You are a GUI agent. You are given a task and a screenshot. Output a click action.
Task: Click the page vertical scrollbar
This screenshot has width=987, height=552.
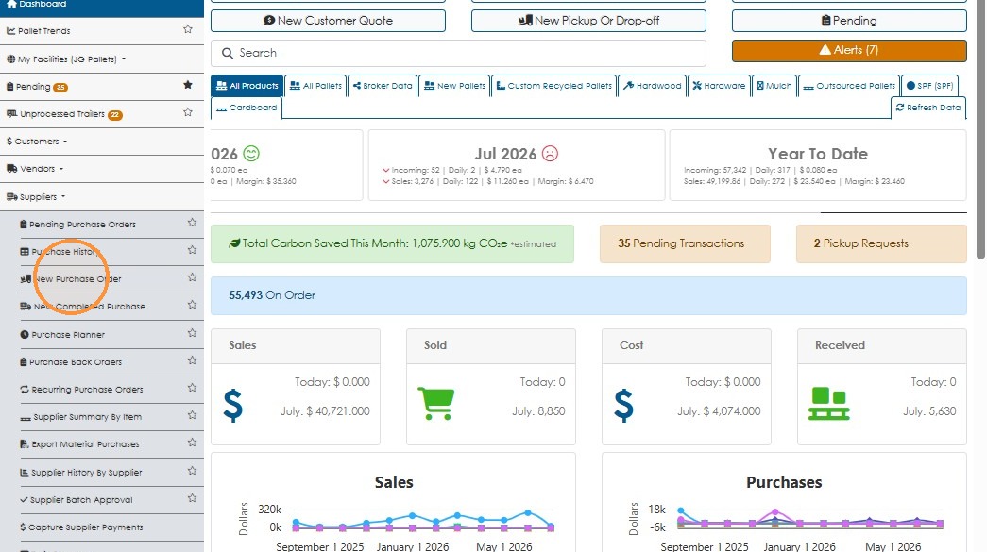(x=980, y=129)
